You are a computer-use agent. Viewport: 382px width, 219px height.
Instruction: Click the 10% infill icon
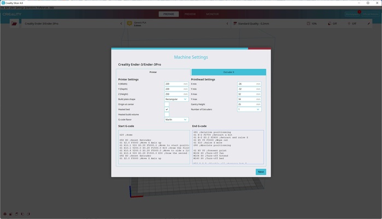click(308, 24)
